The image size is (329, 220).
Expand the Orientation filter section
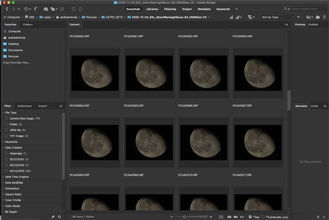click(x=3, y=188)
